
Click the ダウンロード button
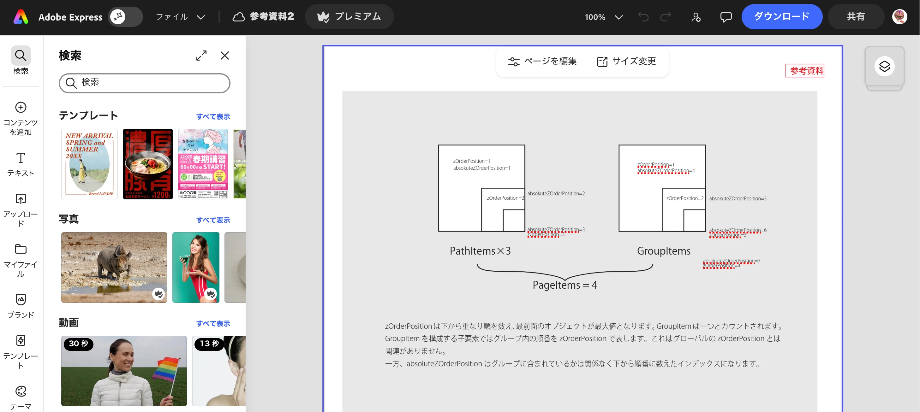coord(781,17)
